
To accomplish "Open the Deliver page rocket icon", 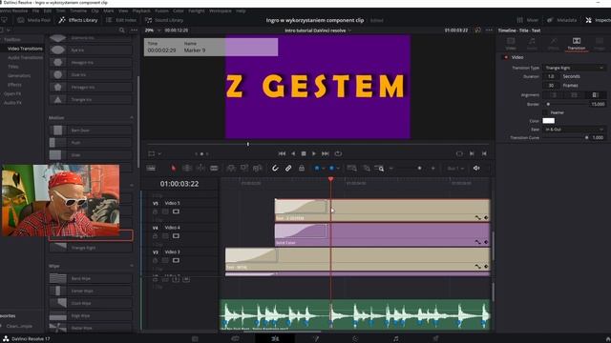I will 436,339.
